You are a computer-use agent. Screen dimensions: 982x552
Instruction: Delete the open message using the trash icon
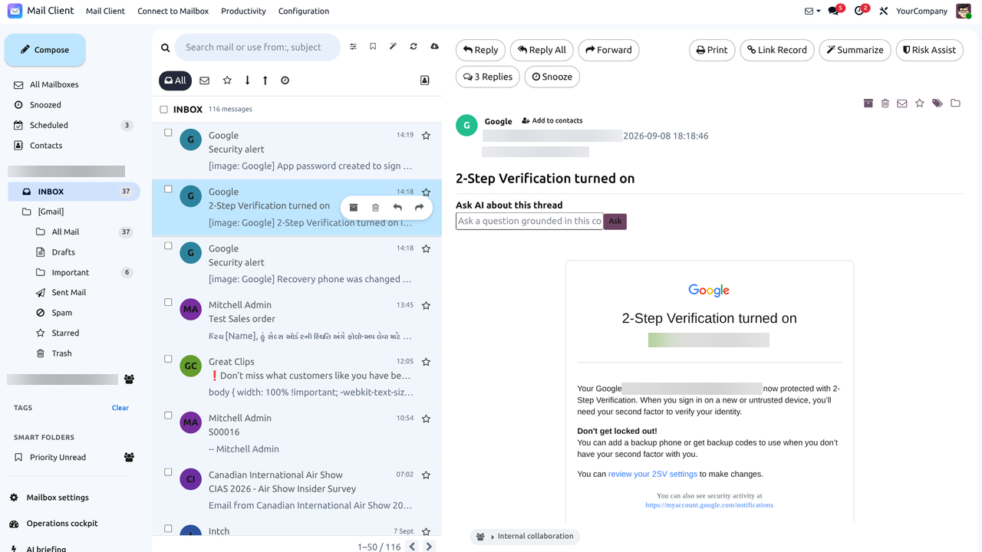(x=885, y=103)
